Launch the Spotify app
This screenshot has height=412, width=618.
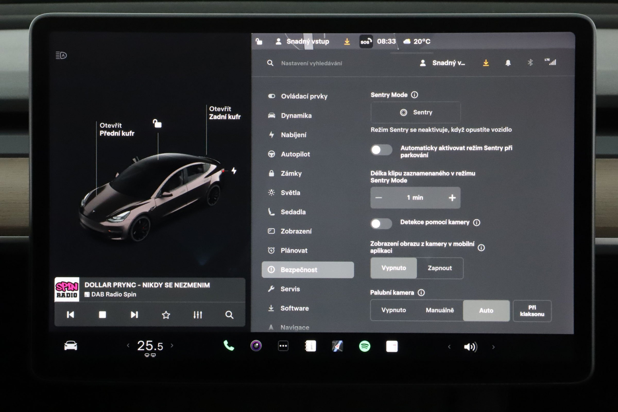(365, 346)
